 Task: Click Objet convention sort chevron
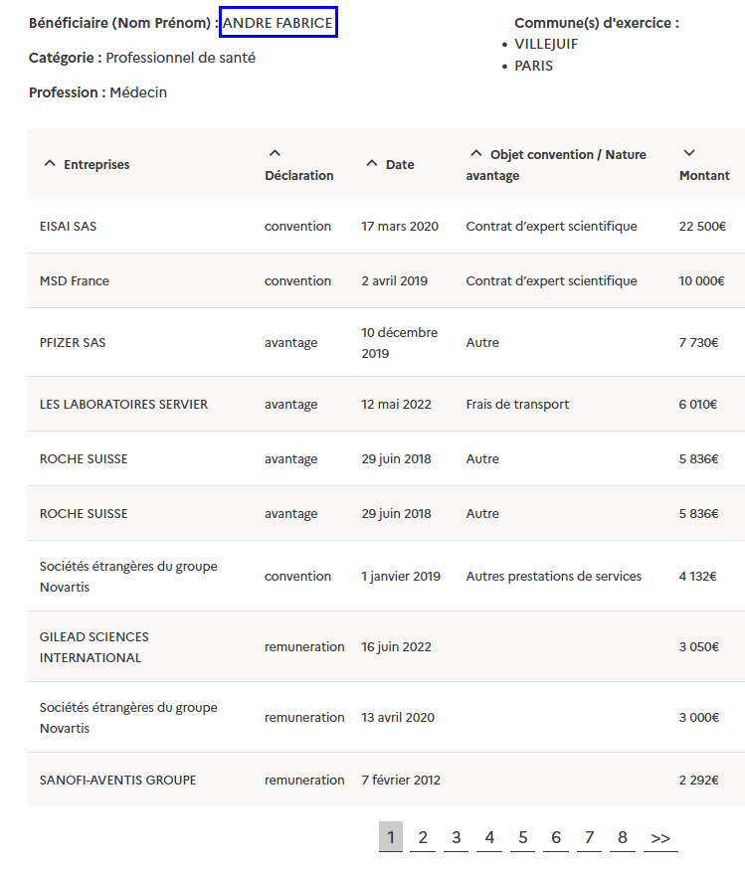coord(476,154)
